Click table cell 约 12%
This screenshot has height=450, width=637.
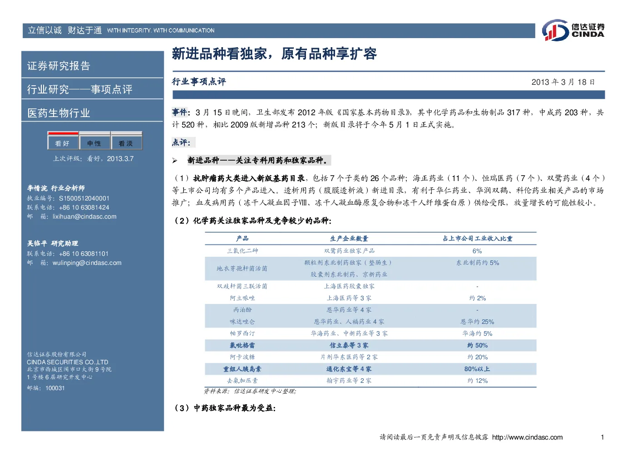coord(478,381)
